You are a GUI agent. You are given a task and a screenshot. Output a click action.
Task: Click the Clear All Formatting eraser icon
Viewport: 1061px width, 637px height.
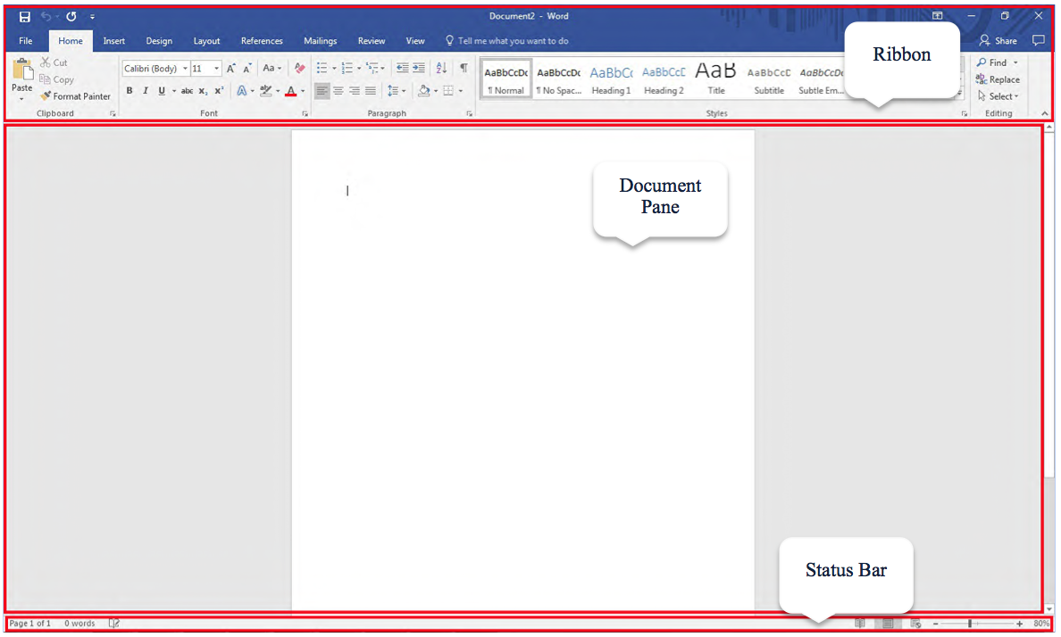coord(300,68)
